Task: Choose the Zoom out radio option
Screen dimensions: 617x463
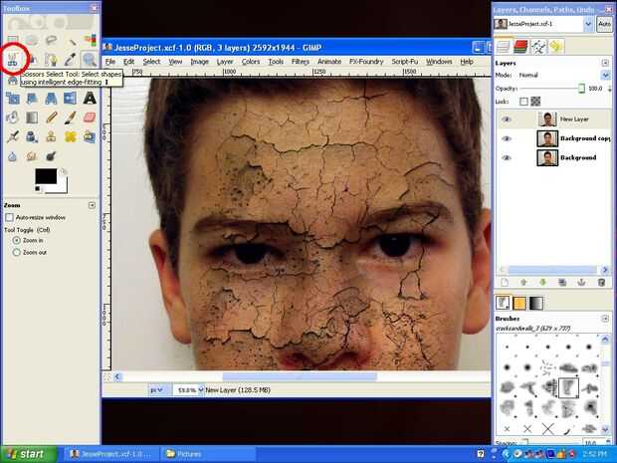Action: [17, 252]
